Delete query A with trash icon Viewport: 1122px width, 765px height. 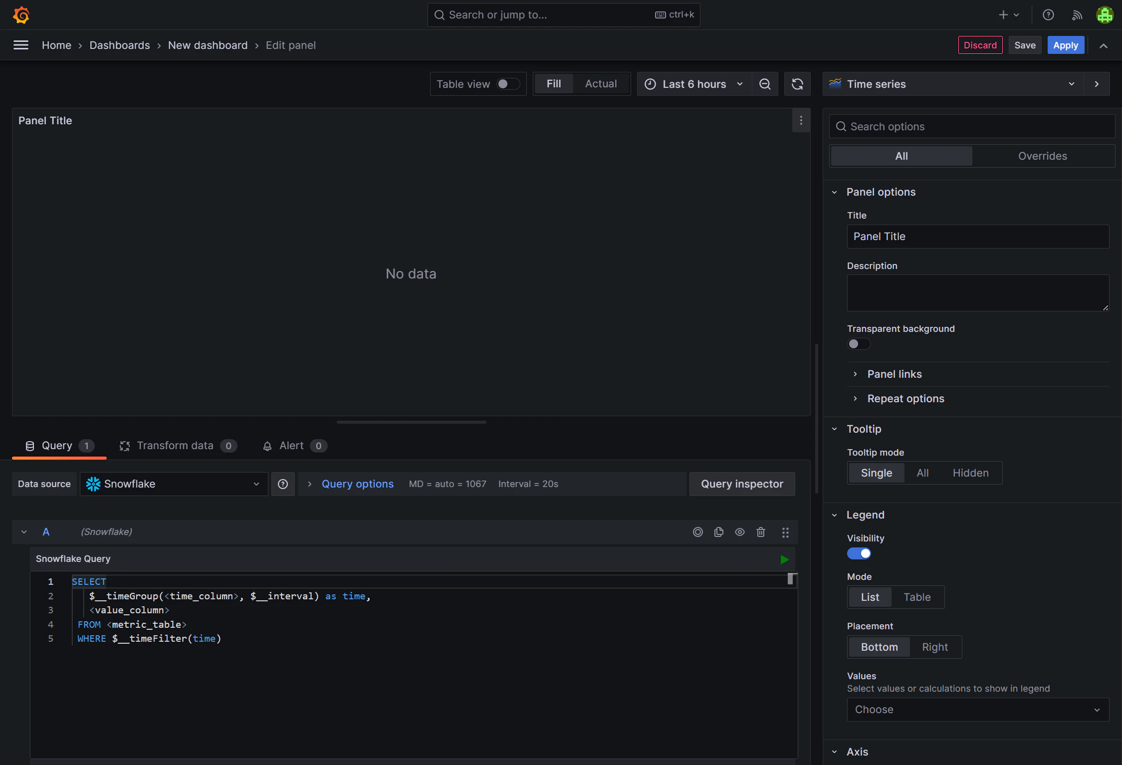[760, 532]
